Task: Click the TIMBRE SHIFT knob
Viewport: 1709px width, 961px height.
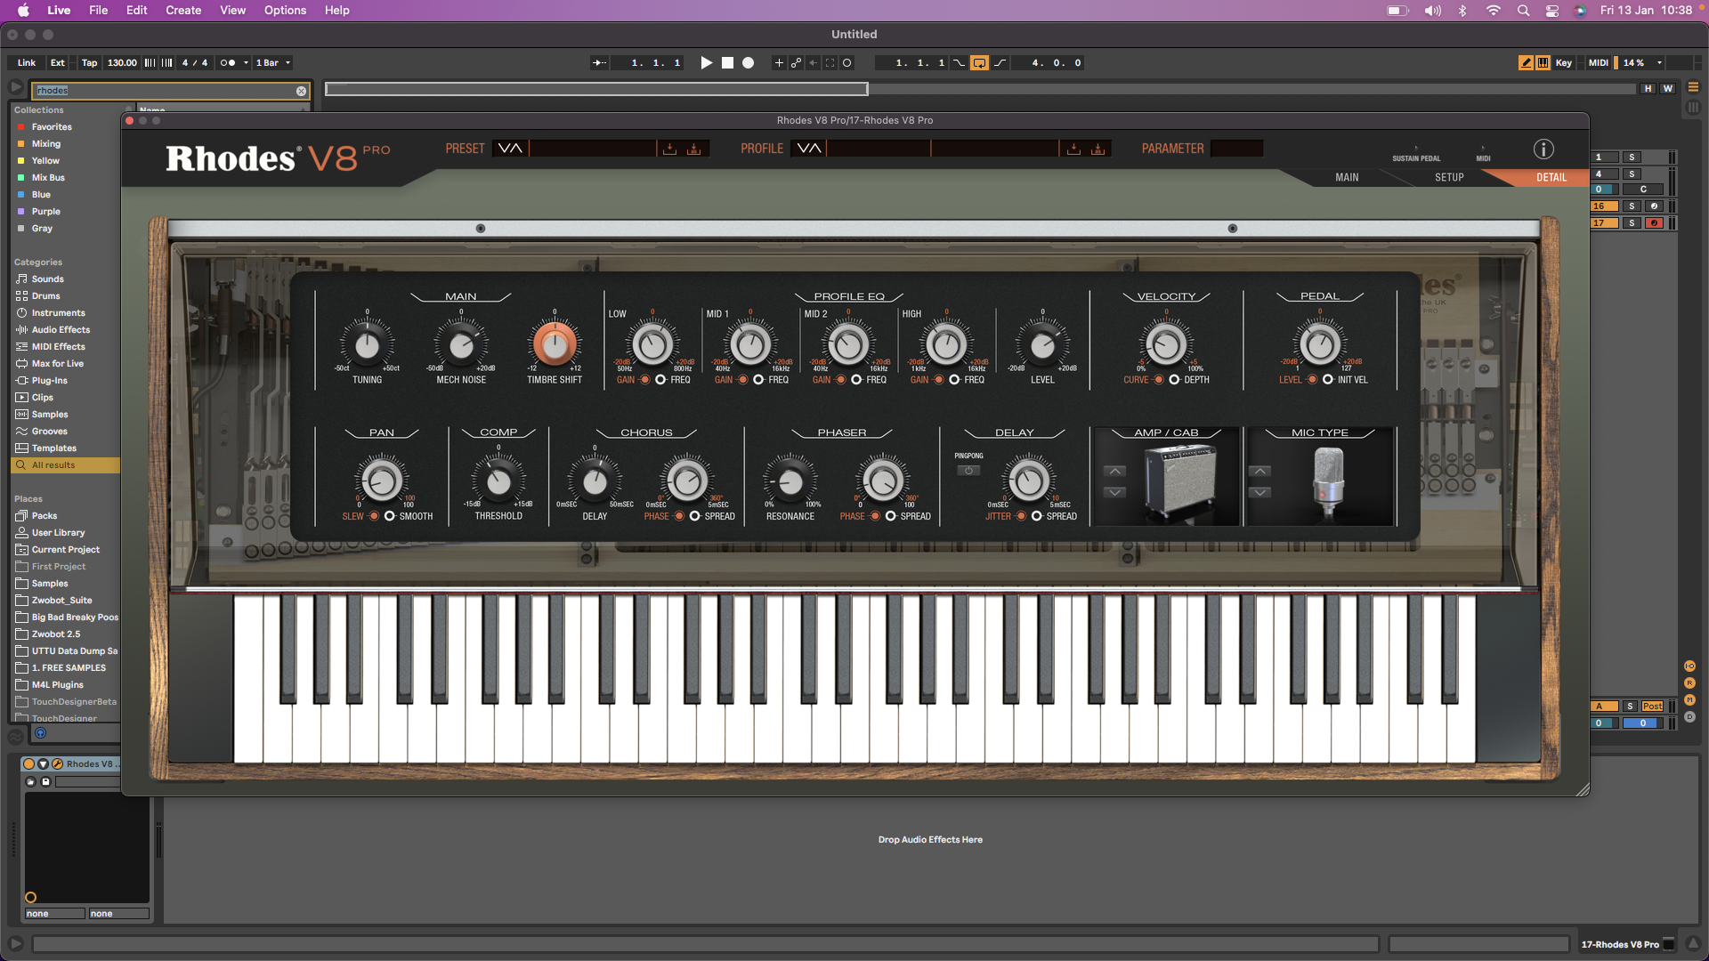Action: pyautogui.click(x=555, y=345)
